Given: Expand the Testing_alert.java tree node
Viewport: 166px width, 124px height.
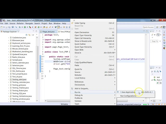Looking at the screenshot, I should point(9,79).
